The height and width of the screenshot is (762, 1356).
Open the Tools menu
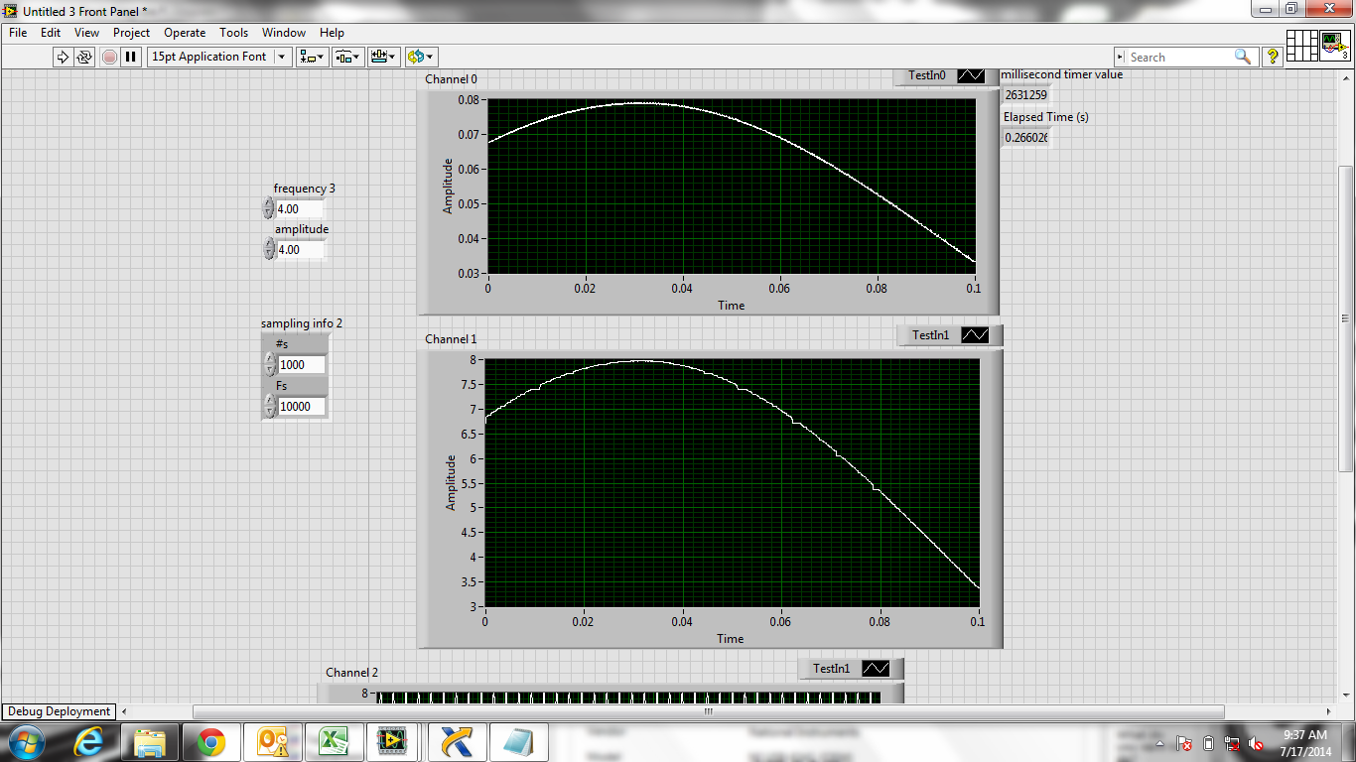click(233, 33)
